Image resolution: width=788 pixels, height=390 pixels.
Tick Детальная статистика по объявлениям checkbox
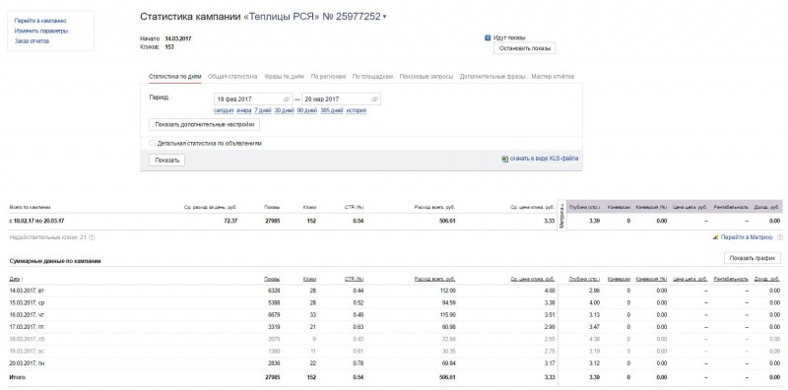click(x=153, y=143)
